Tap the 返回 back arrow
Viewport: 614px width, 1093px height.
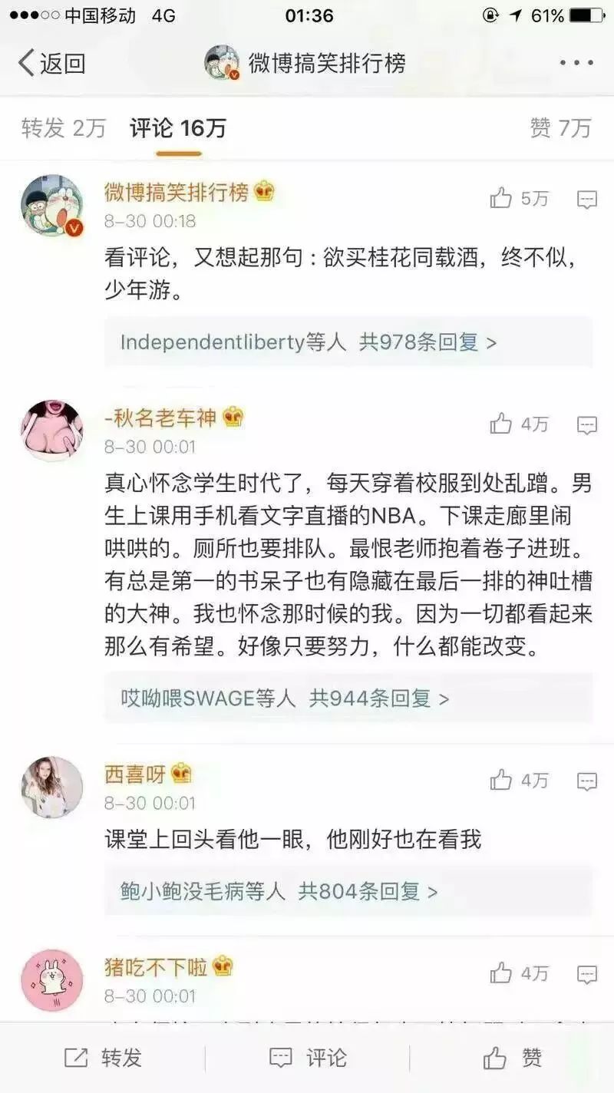[51, 63]
